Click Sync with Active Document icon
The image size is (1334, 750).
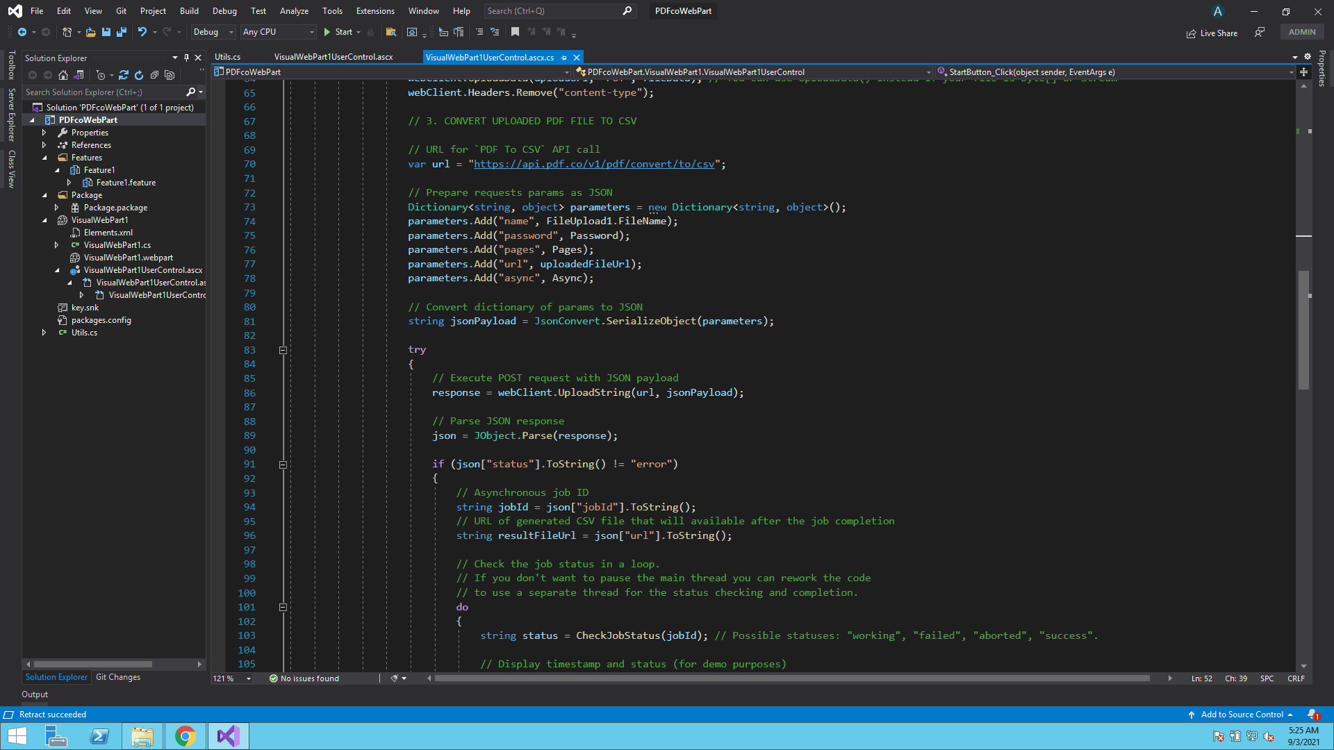(x=124, y=75)
